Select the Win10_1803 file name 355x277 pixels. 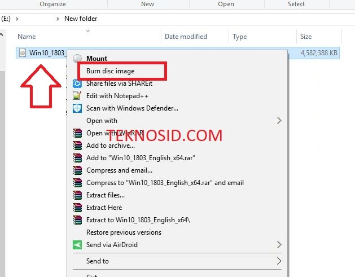coord(48,52)
